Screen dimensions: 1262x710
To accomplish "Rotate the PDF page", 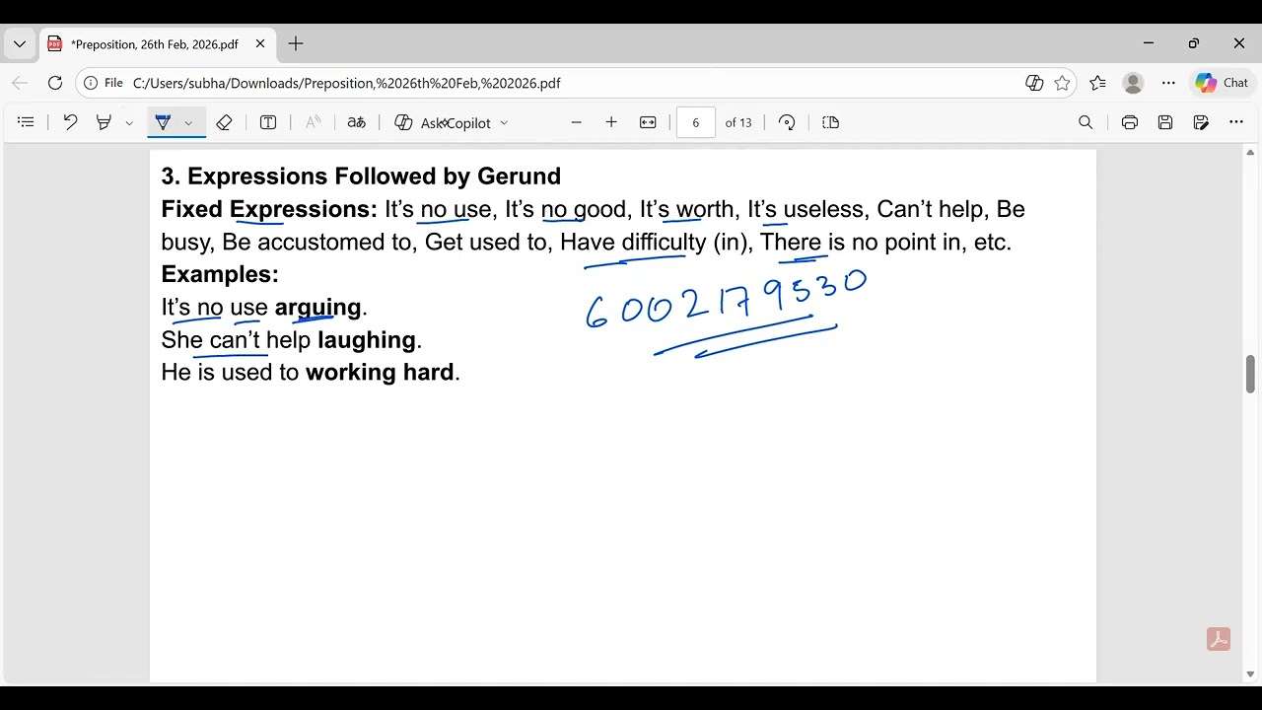I will click(x=787, y=122).
